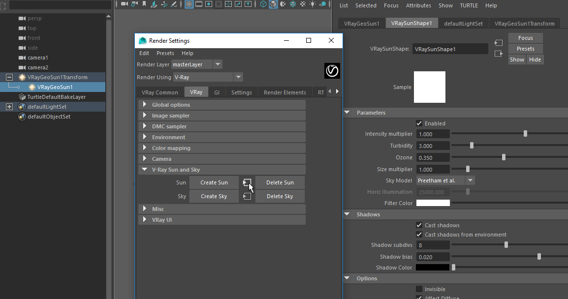Toggle Use All Lights bulb icon
The image size is (568, 299).
pos(312,4)
